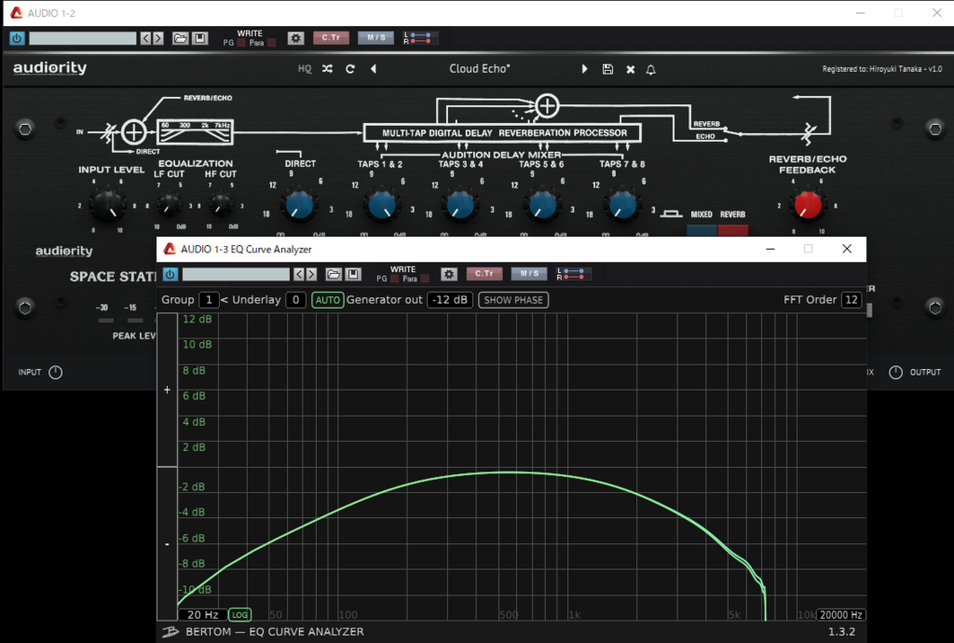Select the Mixed mode button
The width and height of the screenshot is (954, 643).
(x=702, y=230)
